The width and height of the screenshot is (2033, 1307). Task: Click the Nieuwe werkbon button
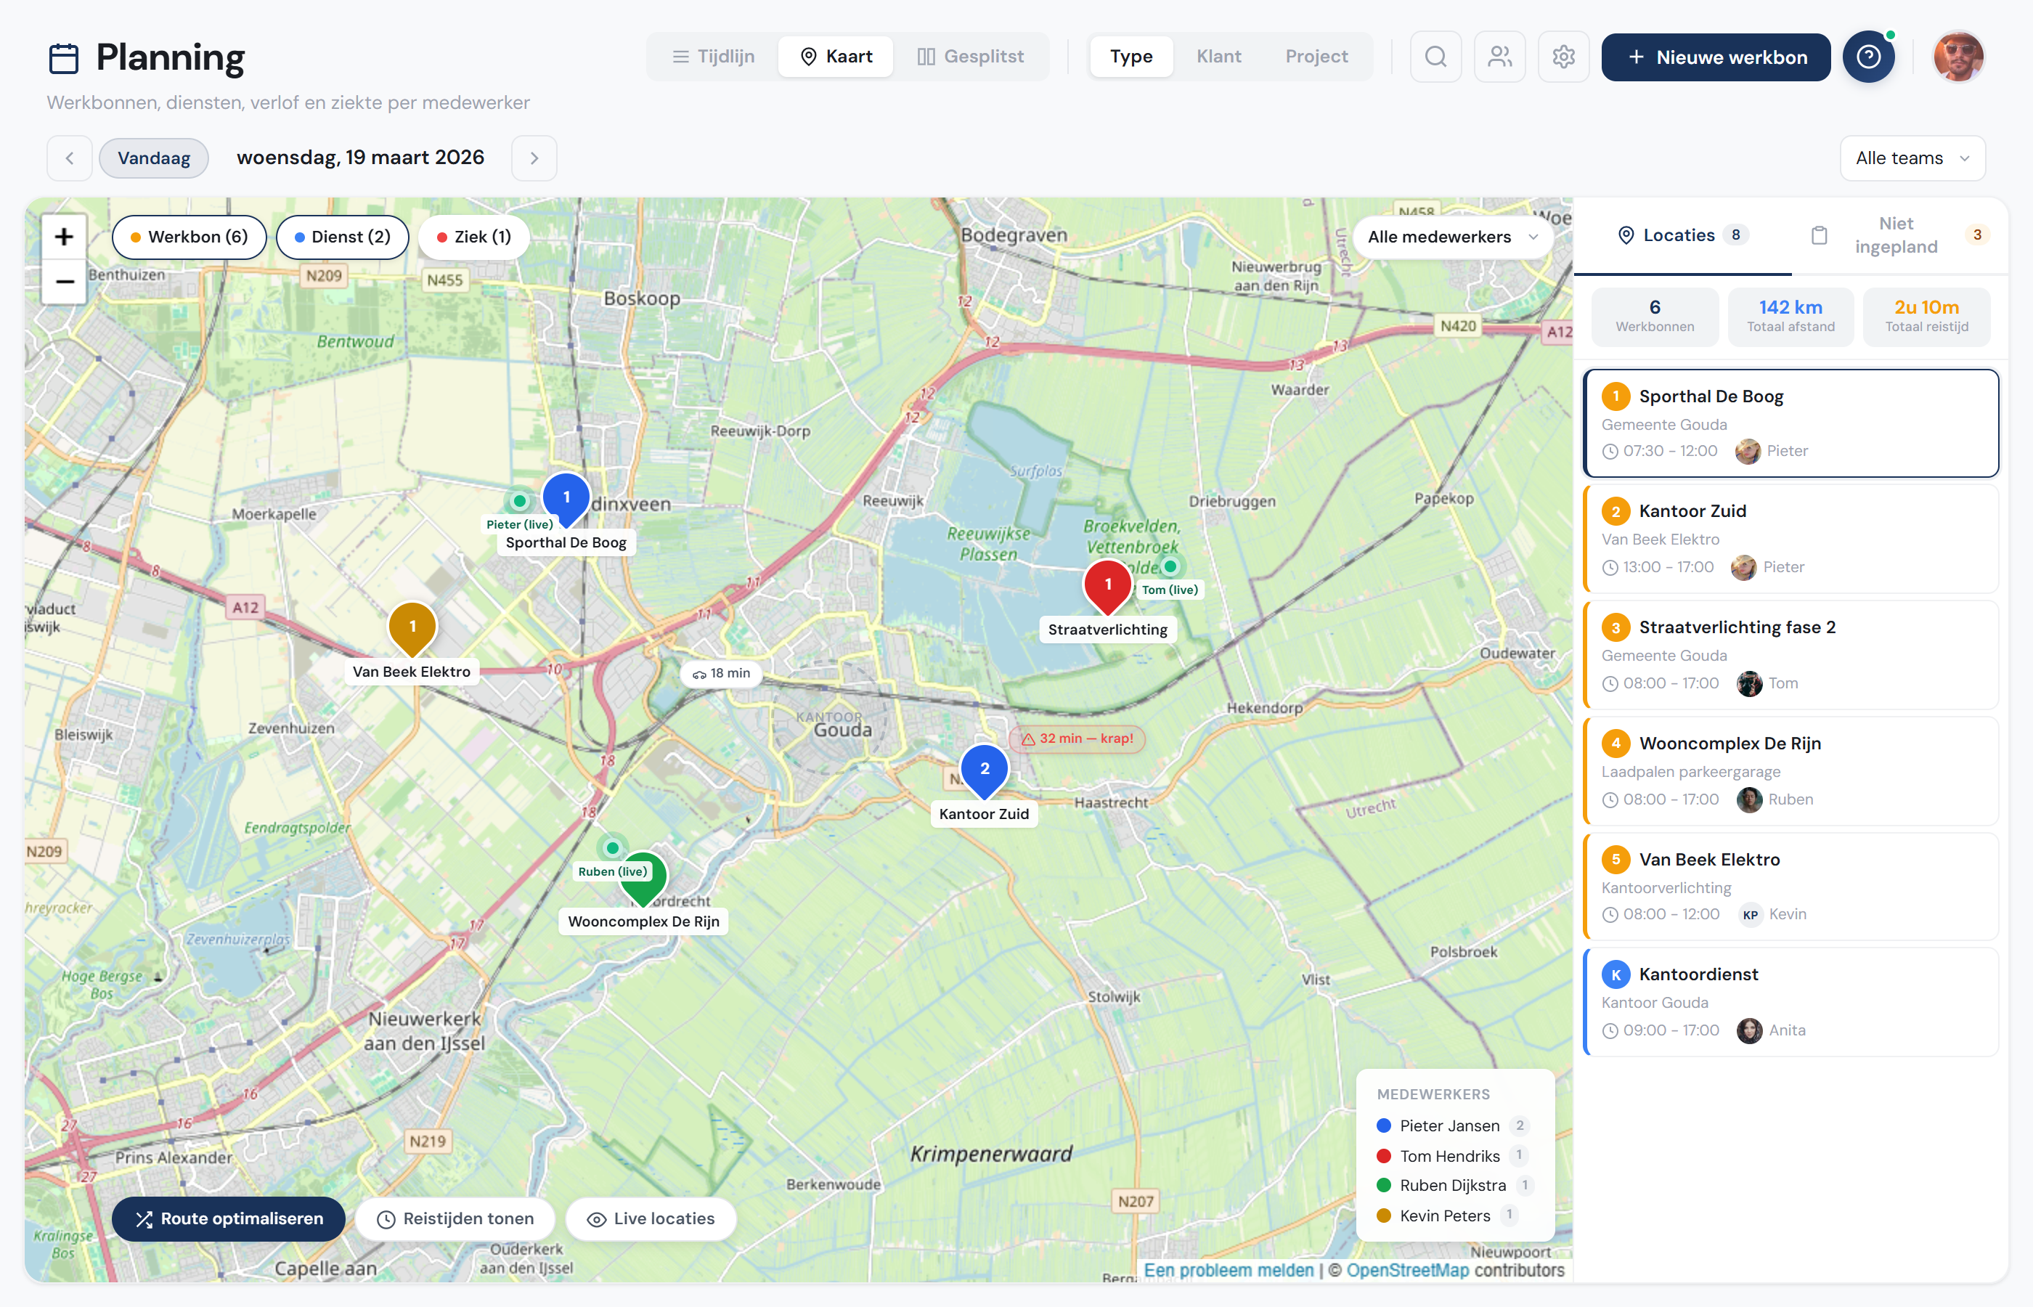(1715, 57)
